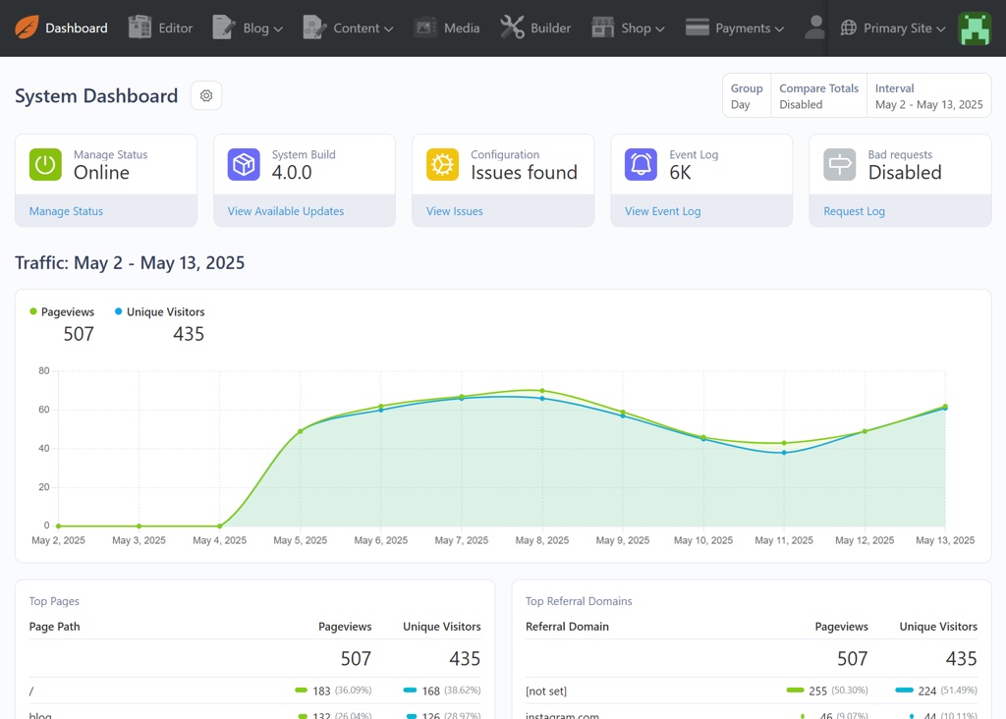Click the Configuration gear icon

[x=442, y=163]
